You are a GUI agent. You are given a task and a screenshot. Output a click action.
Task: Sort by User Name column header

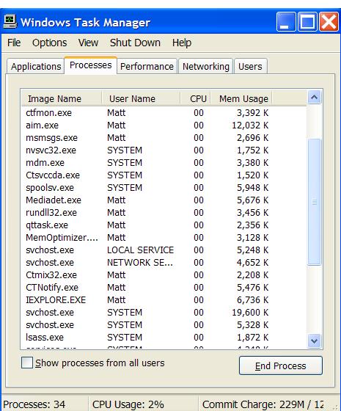click(141, 98)
